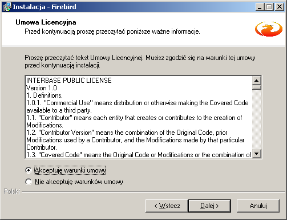The height and width of the screenshot is (220, 287).
Task: Click the license scroll down arrow
Action: 257,154
